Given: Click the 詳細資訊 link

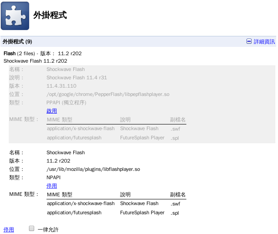Looking at the screenshot, I should pos(264,42).
